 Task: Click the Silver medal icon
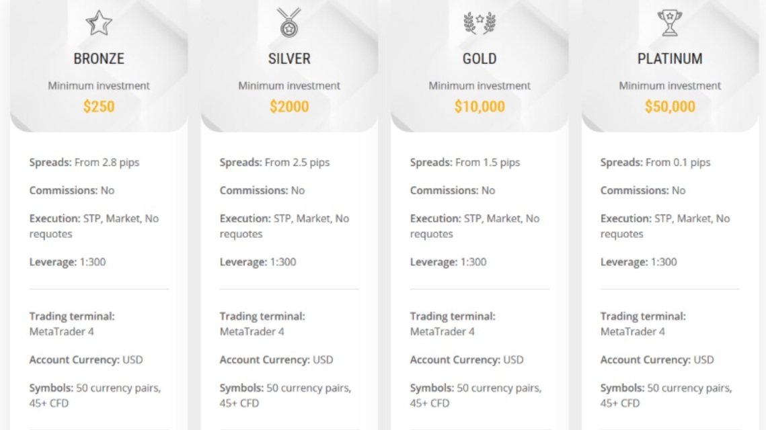click(289, 22)
